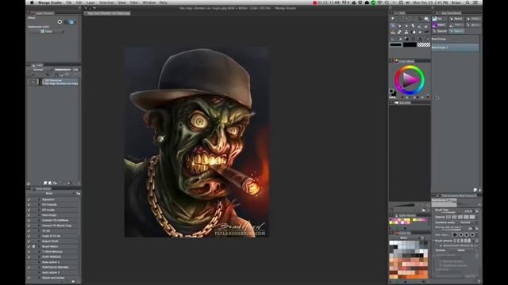Expand the PORTFOLIO PREVIEW auto action
This screenshot has width=508, height=285.
[39, 268]
